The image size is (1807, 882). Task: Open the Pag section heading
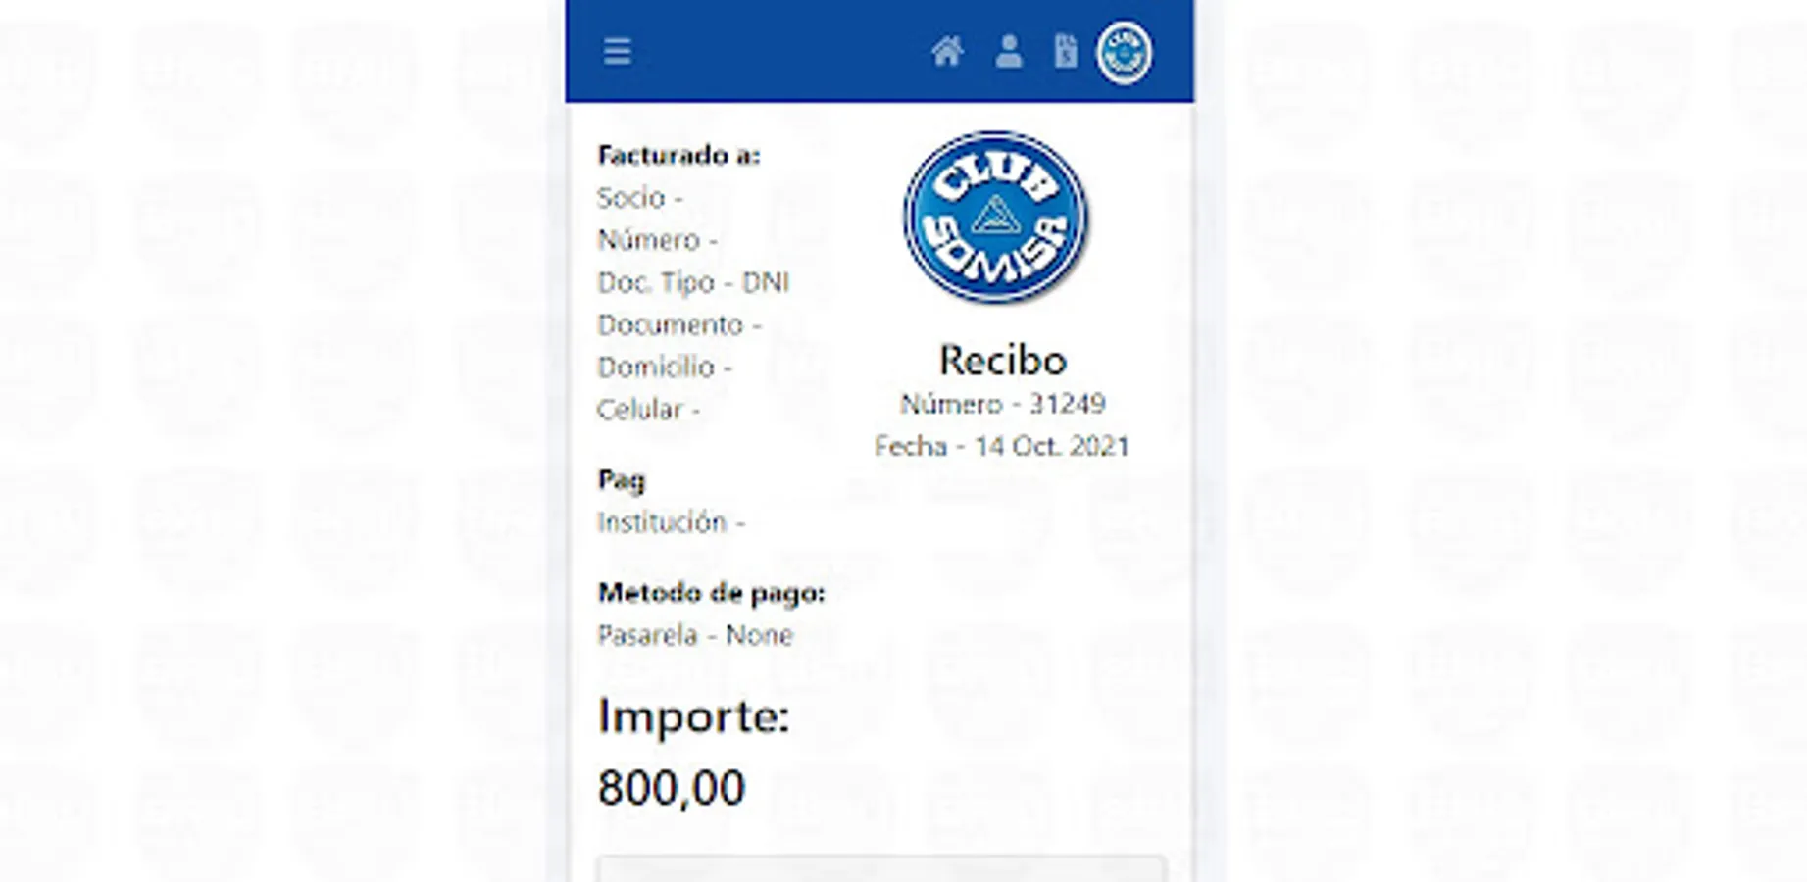point(623,479)
